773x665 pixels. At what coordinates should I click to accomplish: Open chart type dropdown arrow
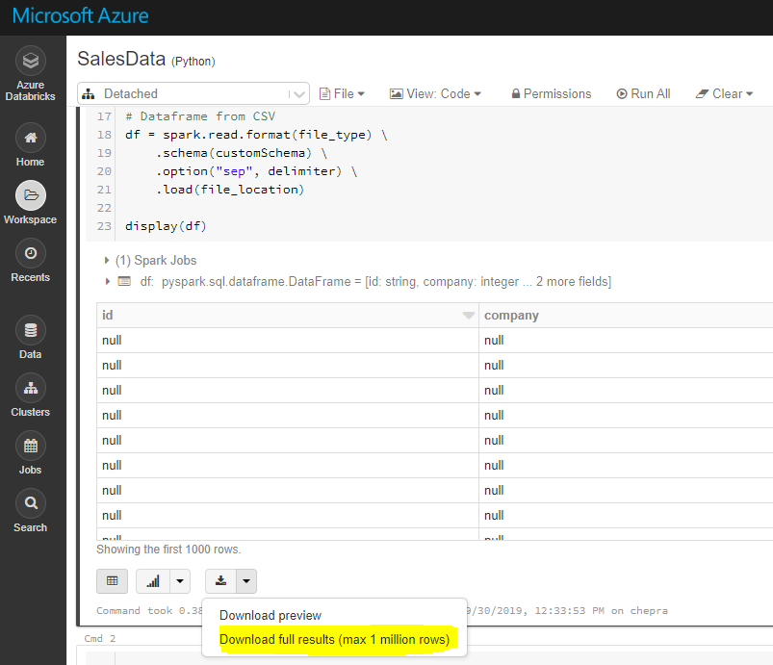[180, 581]
